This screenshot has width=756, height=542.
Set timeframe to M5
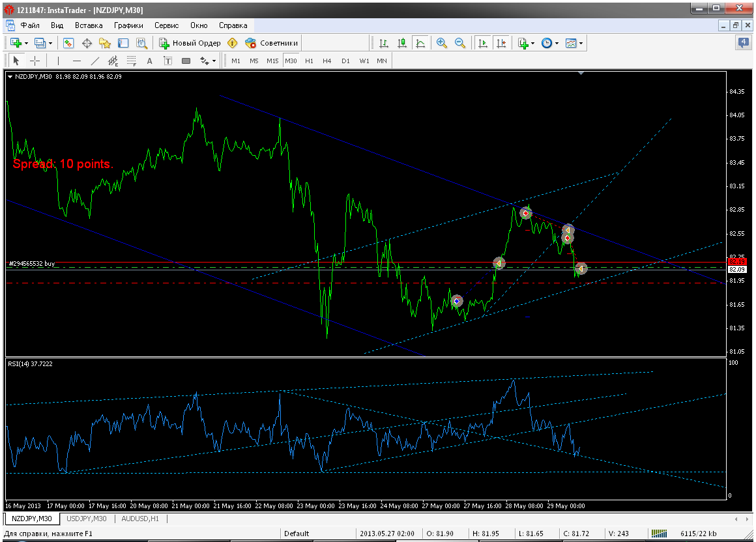[254, 61]
